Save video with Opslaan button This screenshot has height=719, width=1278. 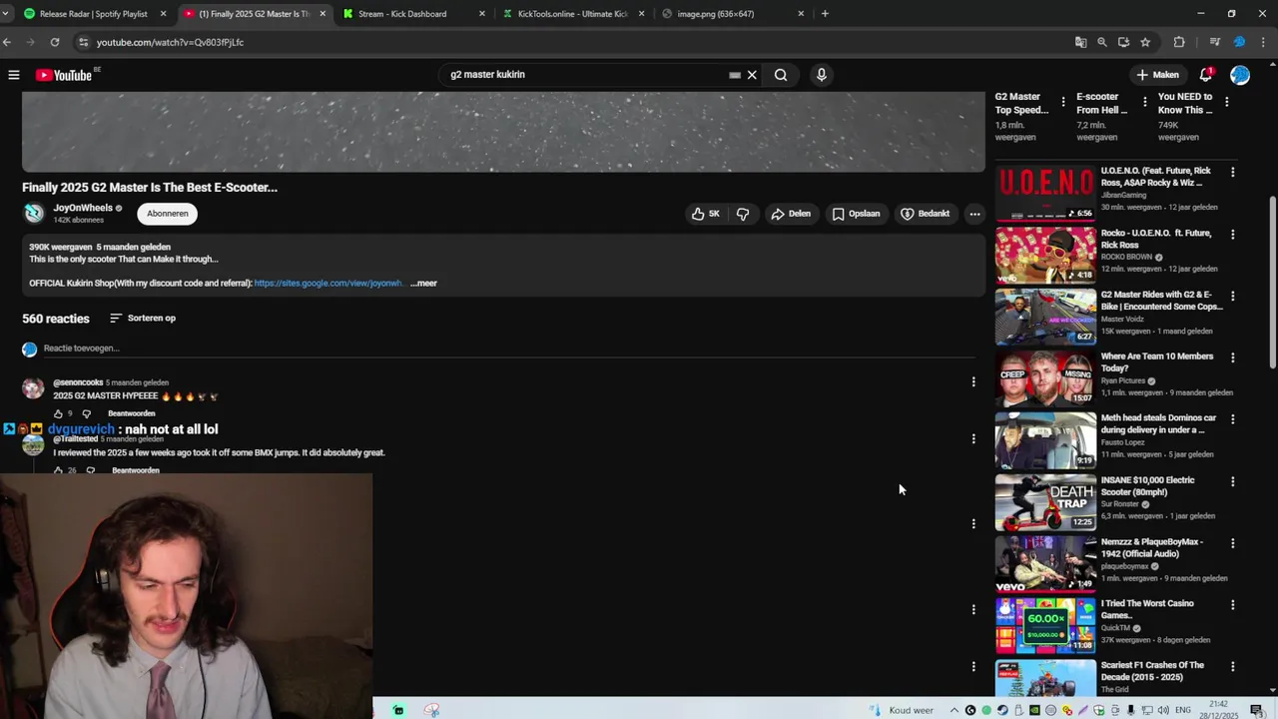[x=857, y=214]
